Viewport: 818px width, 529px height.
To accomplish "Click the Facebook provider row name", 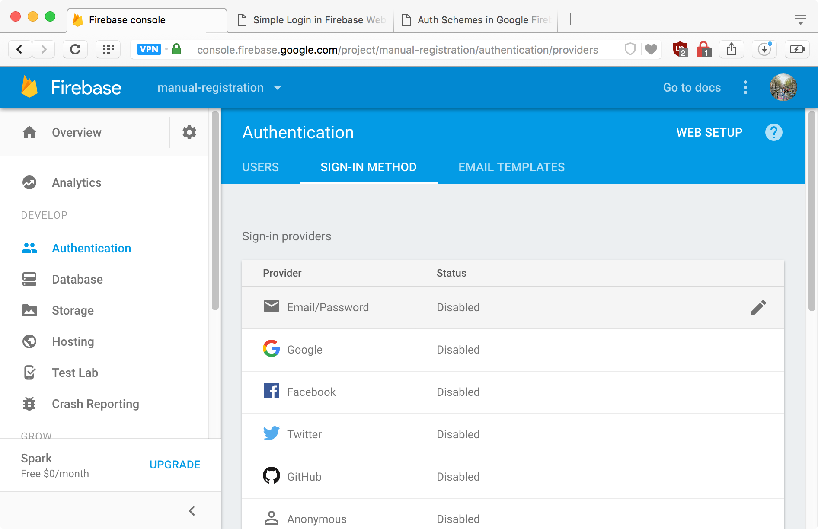I will click(311, 392).
